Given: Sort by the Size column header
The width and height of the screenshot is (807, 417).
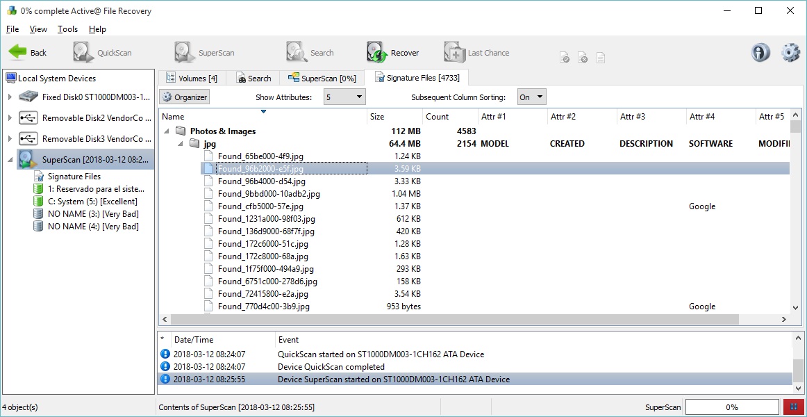Looking at the screenshot, I should [x=394, y=117].
